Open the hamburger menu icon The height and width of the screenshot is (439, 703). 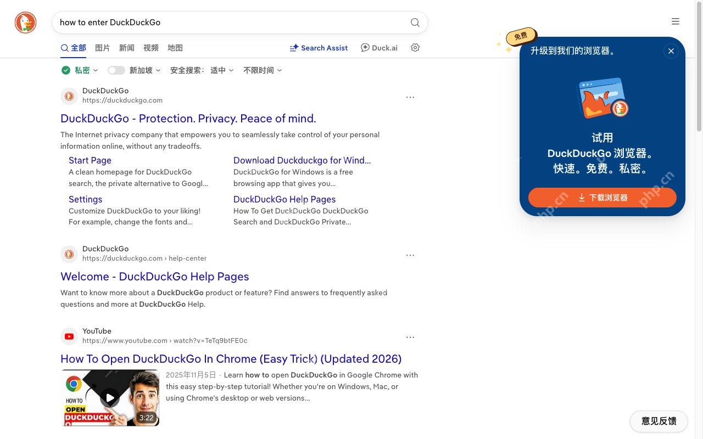tap(676, 21)
